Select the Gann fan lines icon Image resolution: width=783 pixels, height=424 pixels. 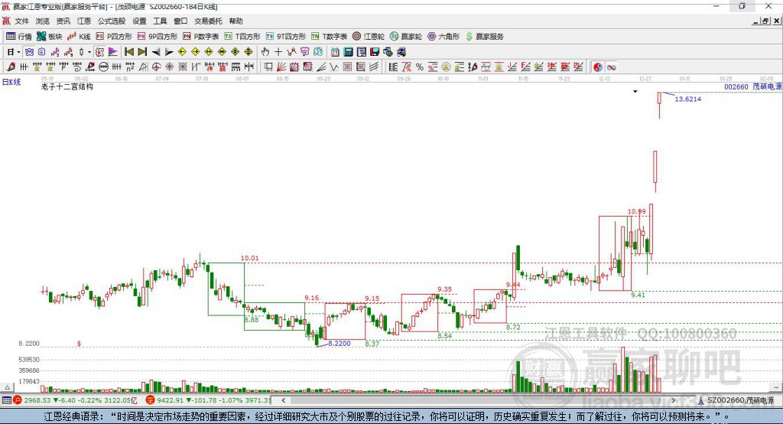click(281, 67)
